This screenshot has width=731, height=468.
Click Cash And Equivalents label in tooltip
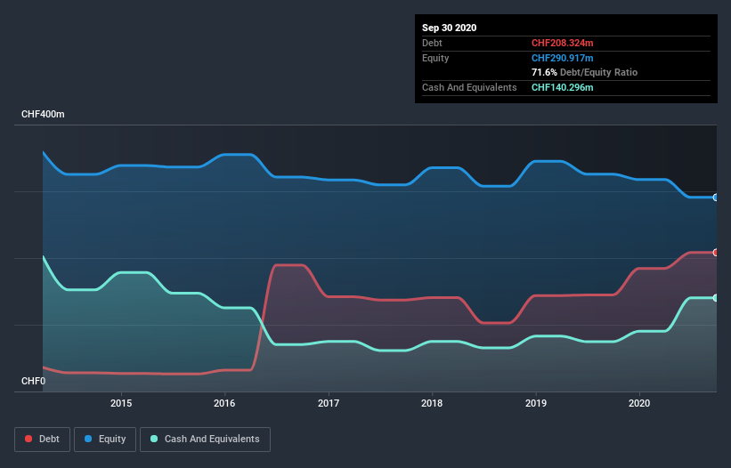click(x=469, y=87)
